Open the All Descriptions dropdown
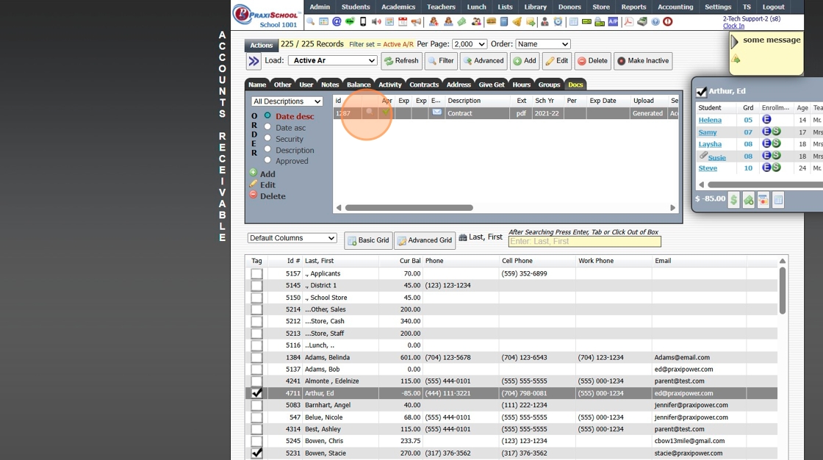Viewport: 823px width, 460px height. tap(287, 101)
